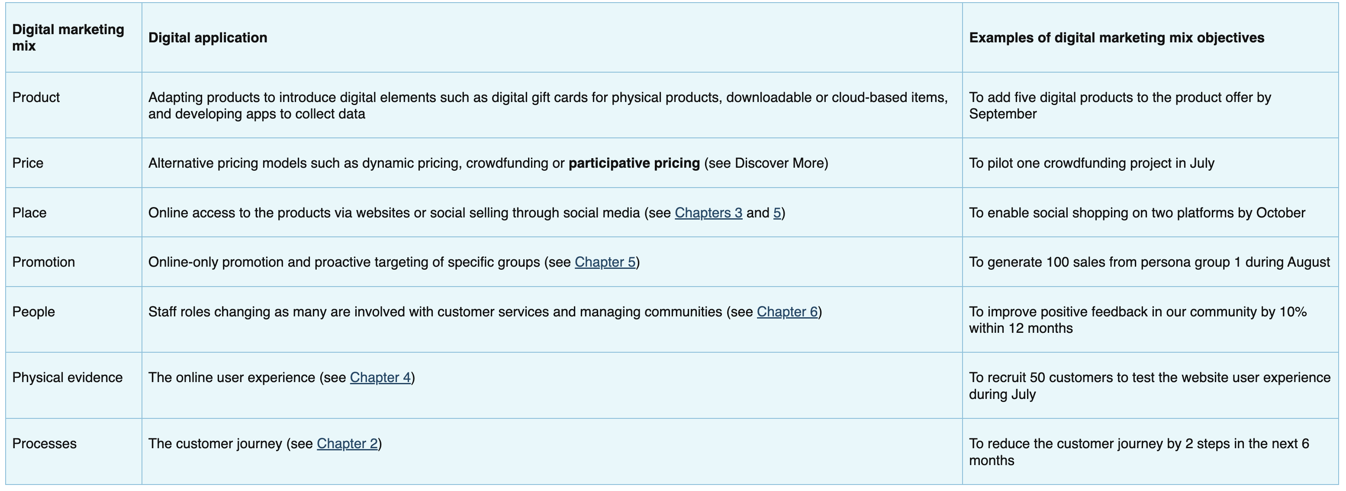Click the link labeled 5 in Place row

(777, 213)
